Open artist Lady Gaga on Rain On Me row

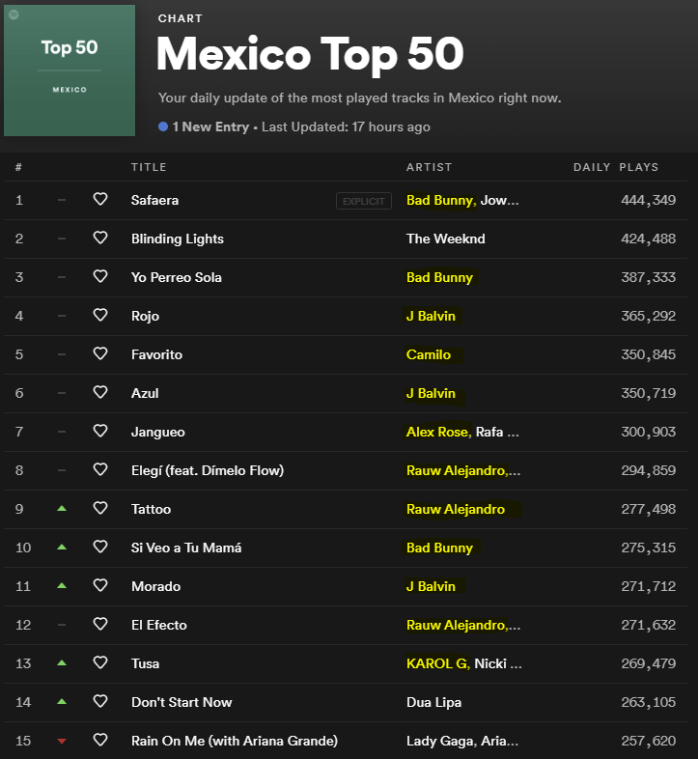441,741
